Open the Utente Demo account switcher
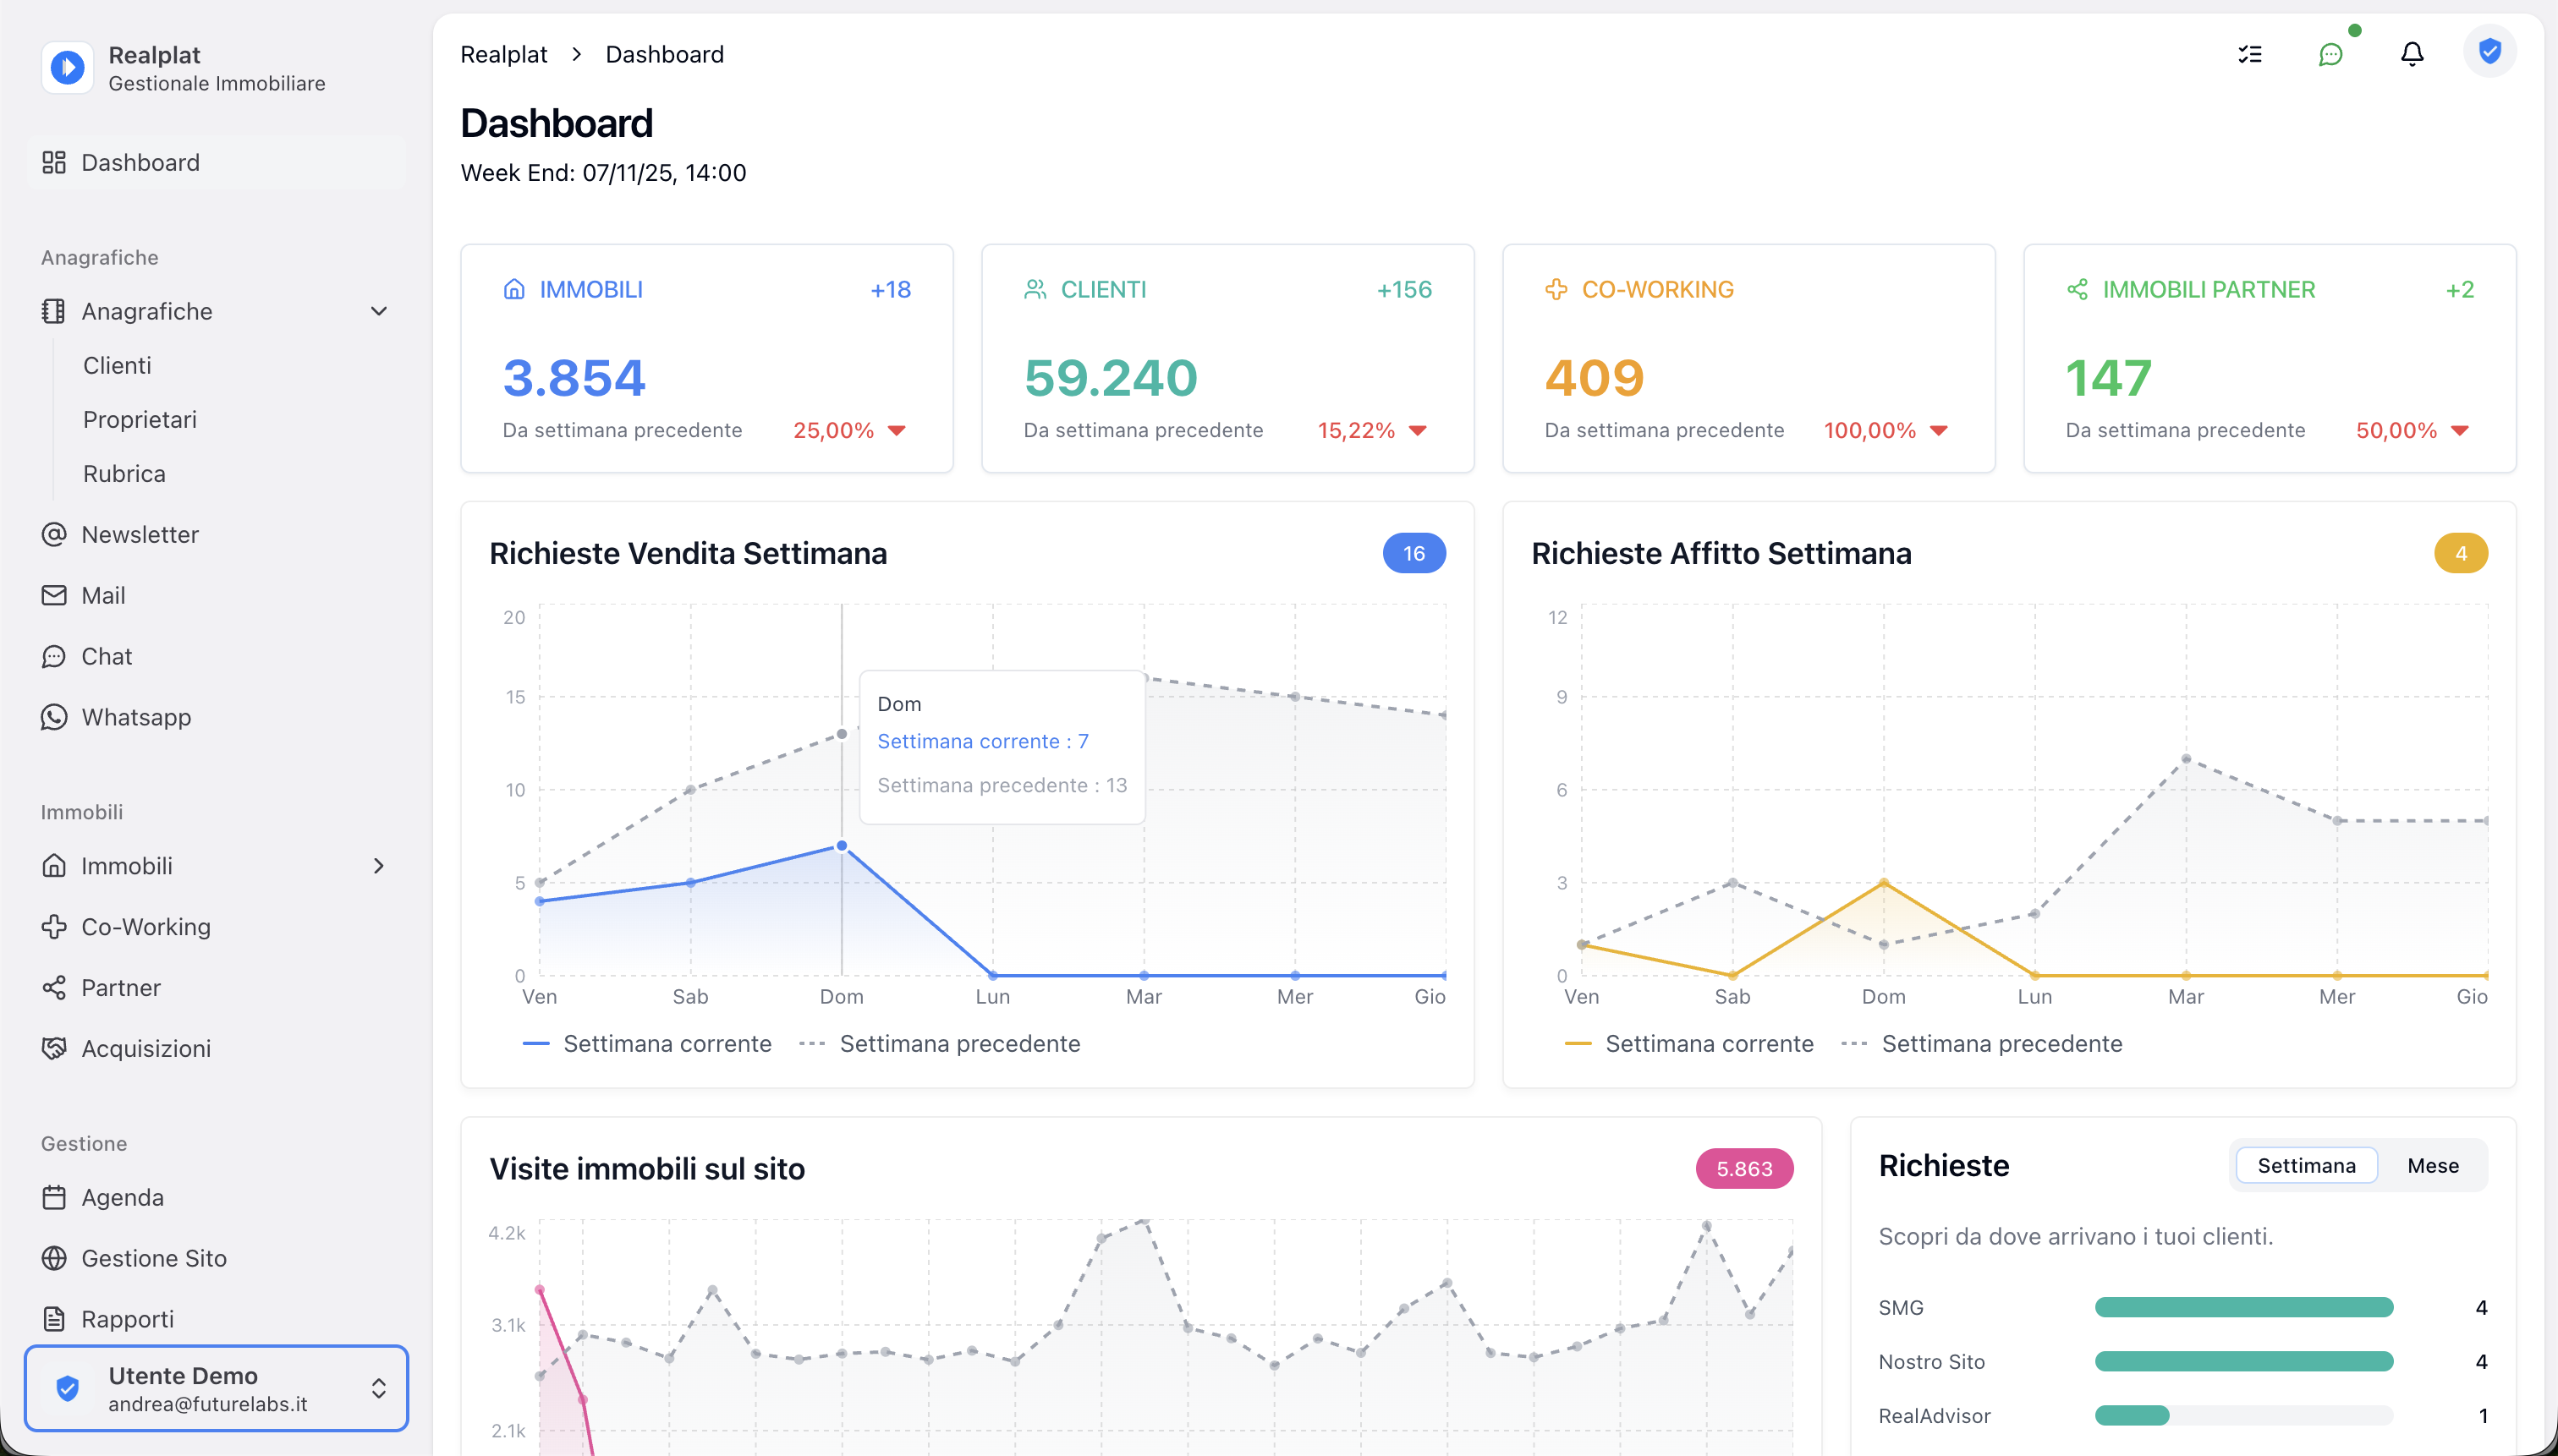 point(216,1388)
